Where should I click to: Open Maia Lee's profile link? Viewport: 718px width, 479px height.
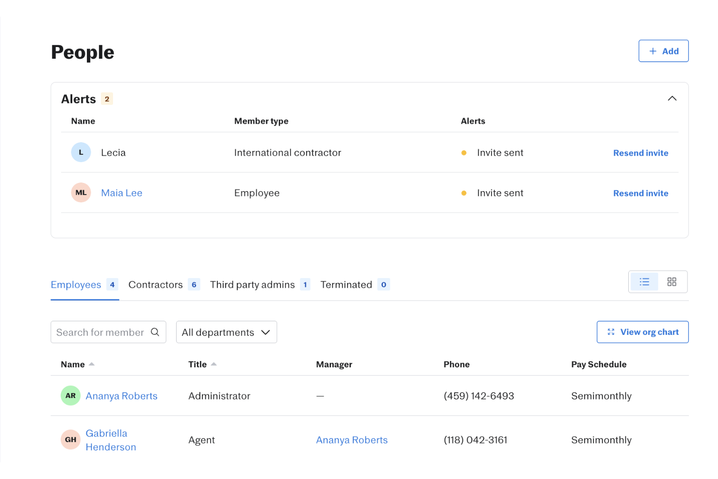pyautogui.click(x=121, y=193)
